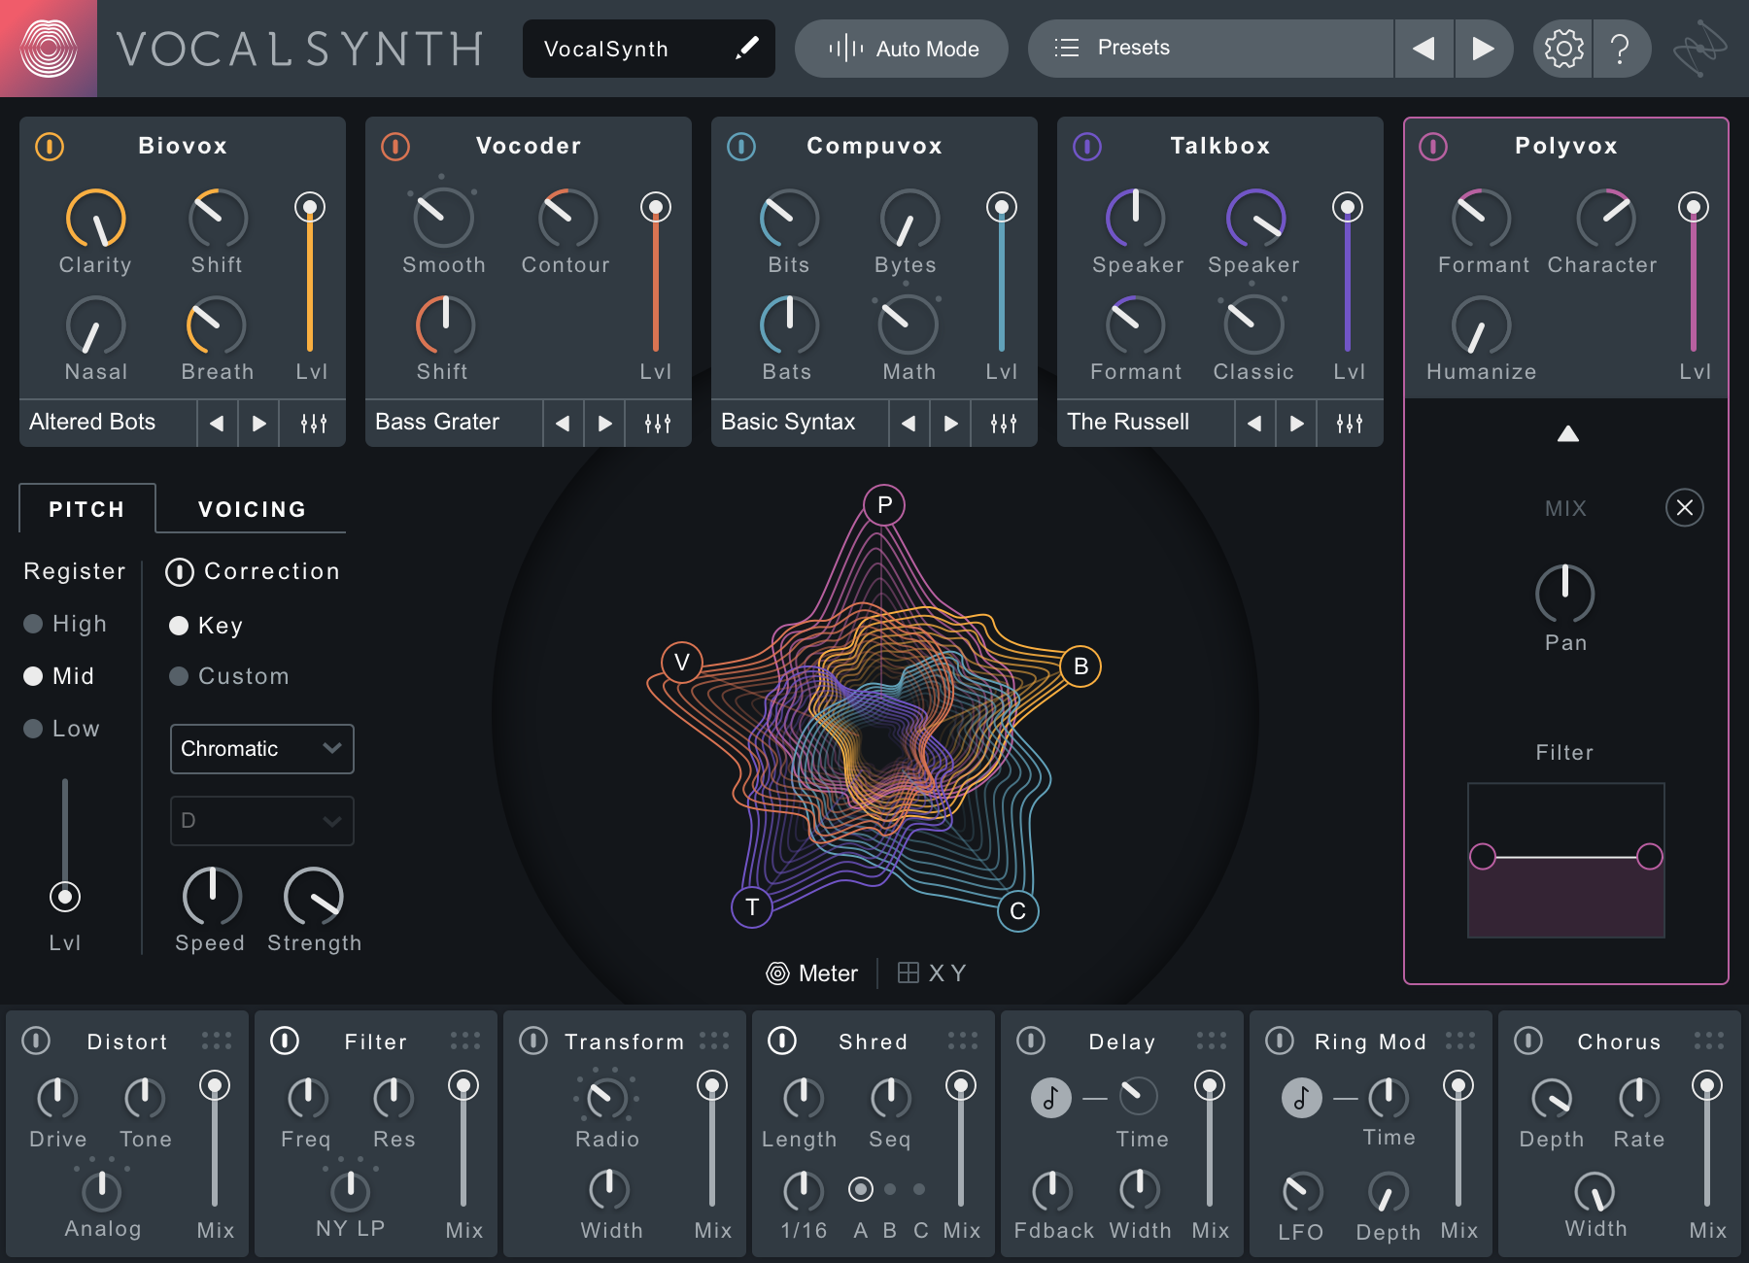Enable pitch Correction
The width and height of the screenshot is (1749, 1263).
pyautogui.click(x=180, y=572)
